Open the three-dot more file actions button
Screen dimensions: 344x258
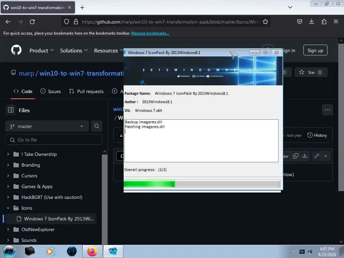tap(327, 110)
